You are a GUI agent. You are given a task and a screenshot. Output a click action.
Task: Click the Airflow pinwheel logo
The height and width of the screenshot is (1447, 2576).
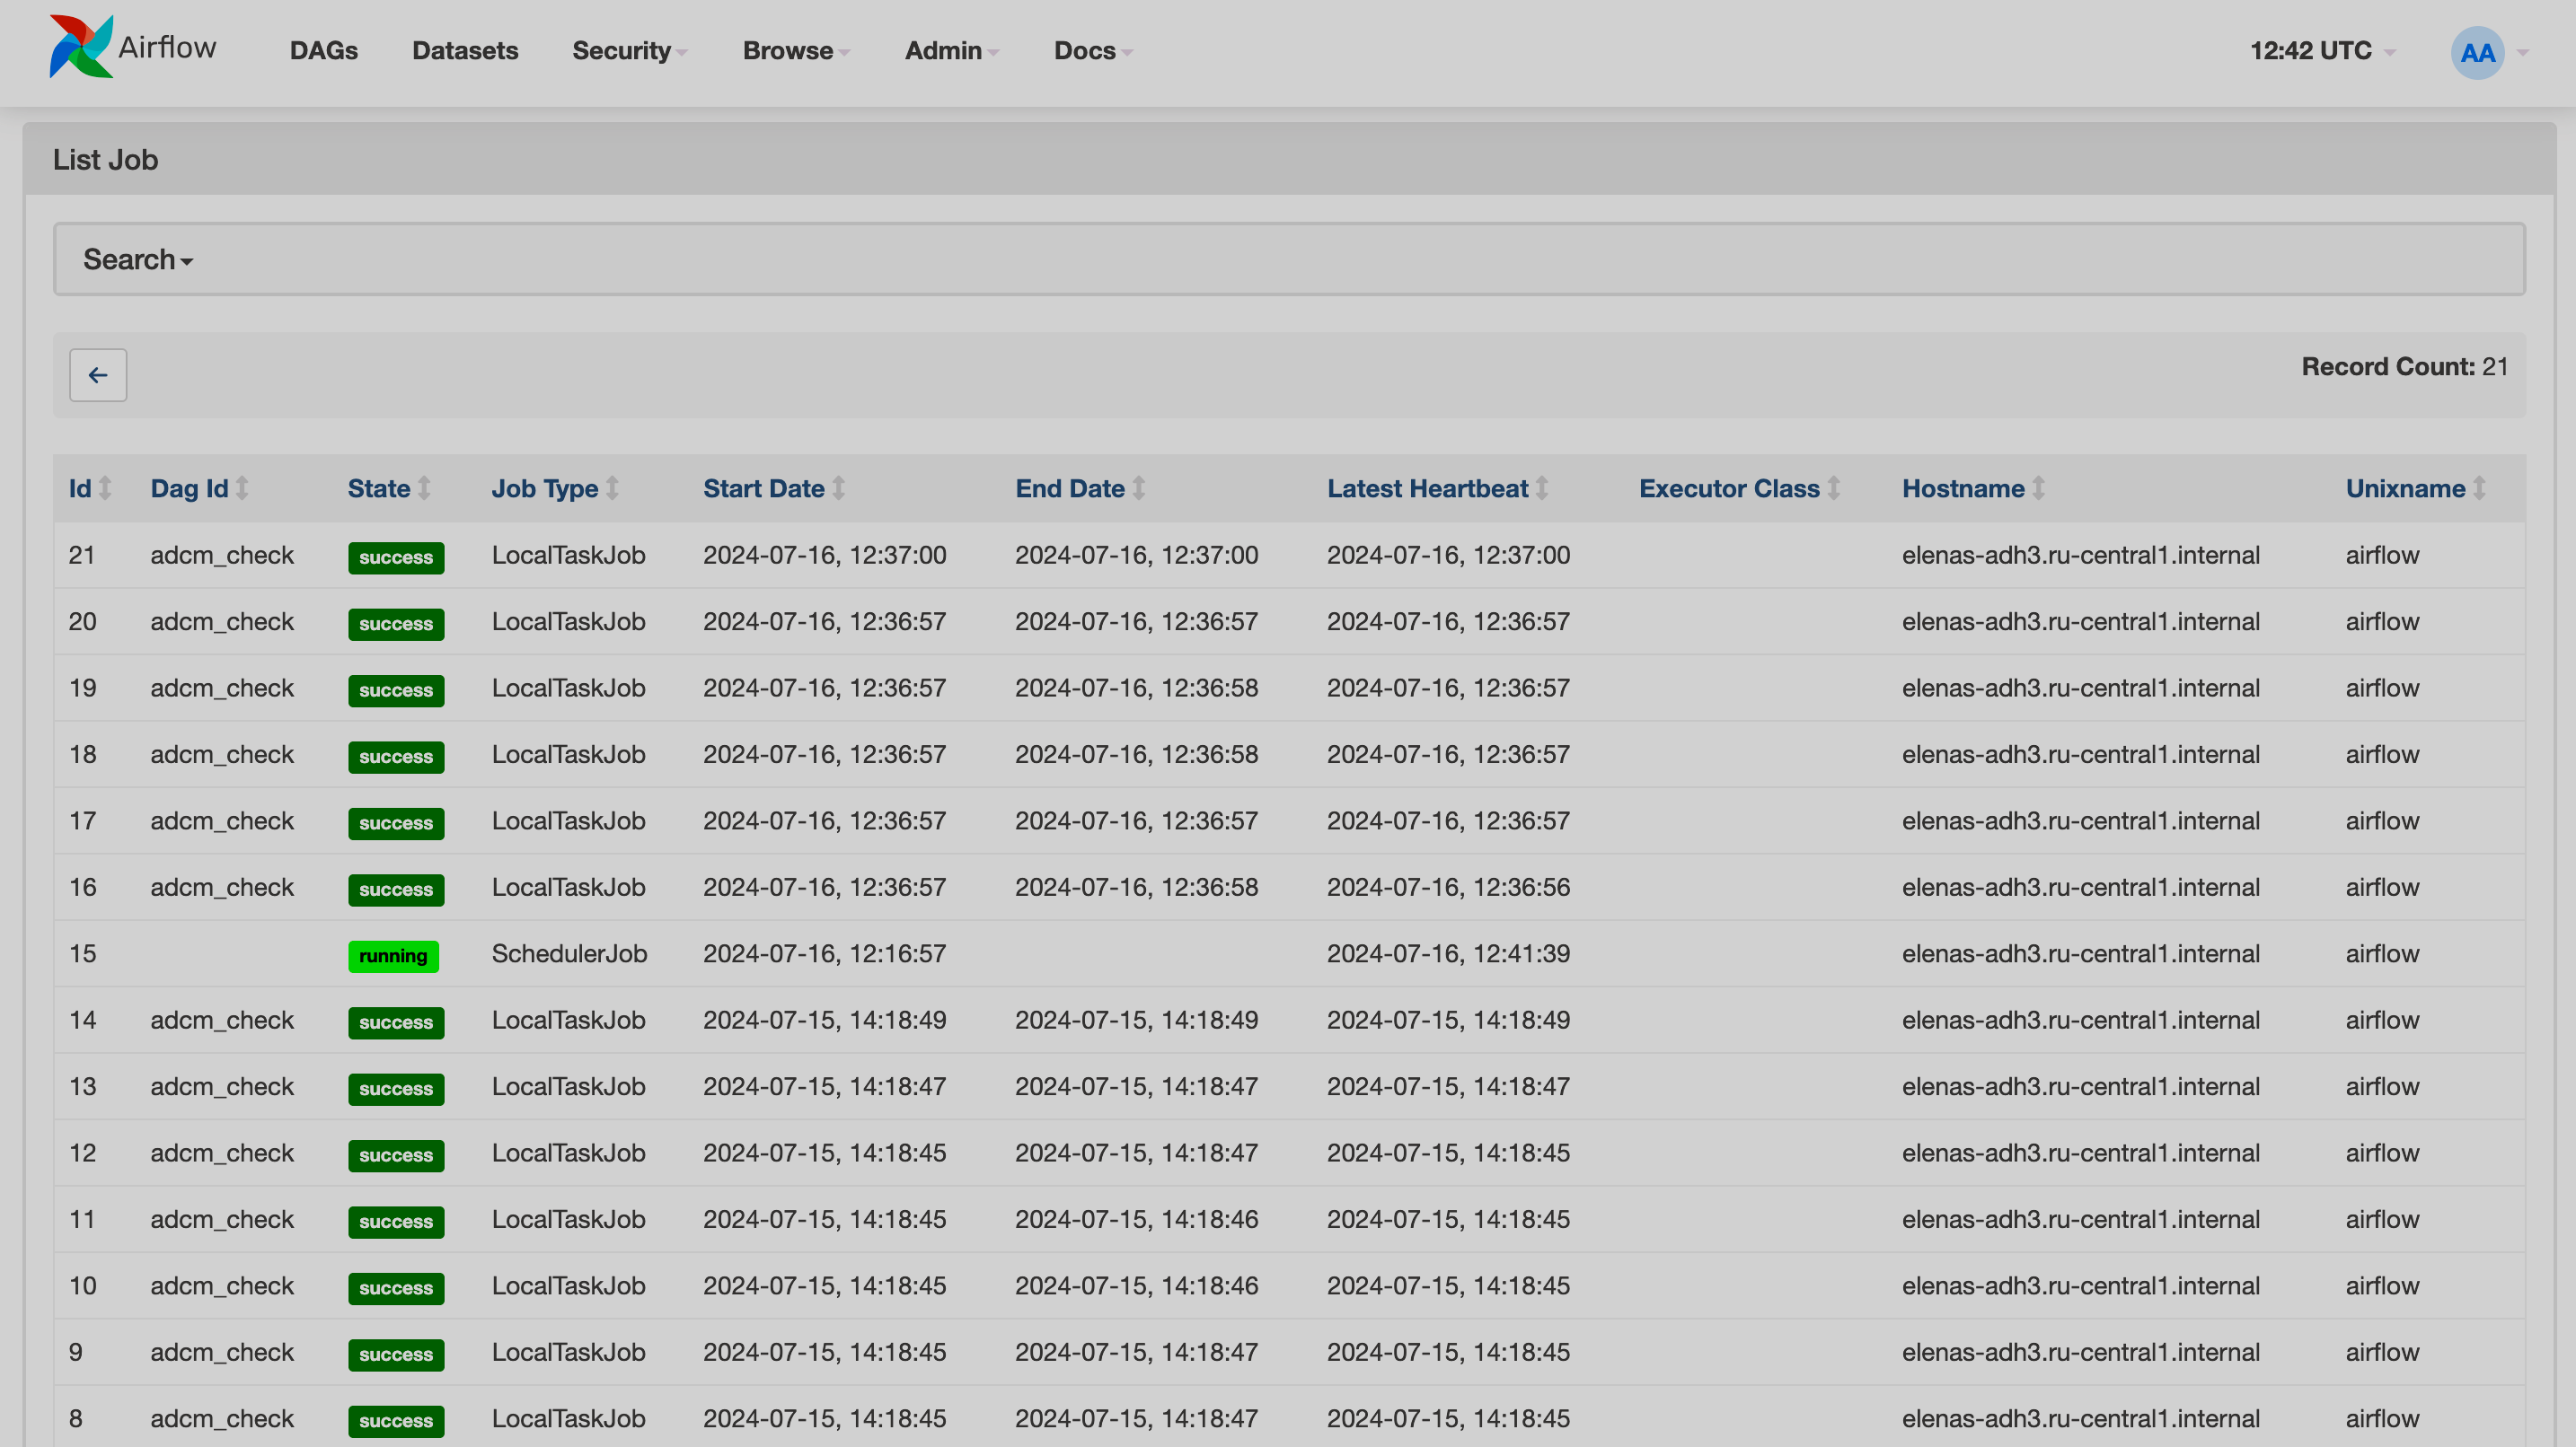(x=80, y=47)
